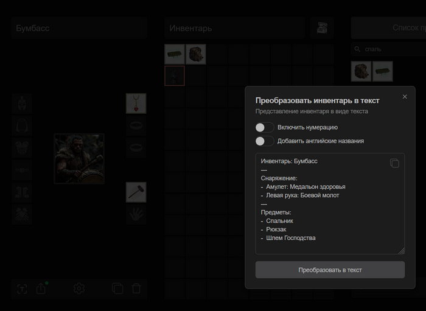Click the share/export icon with green dot
This screenshot has height=311, width=426.
[41, 288]
